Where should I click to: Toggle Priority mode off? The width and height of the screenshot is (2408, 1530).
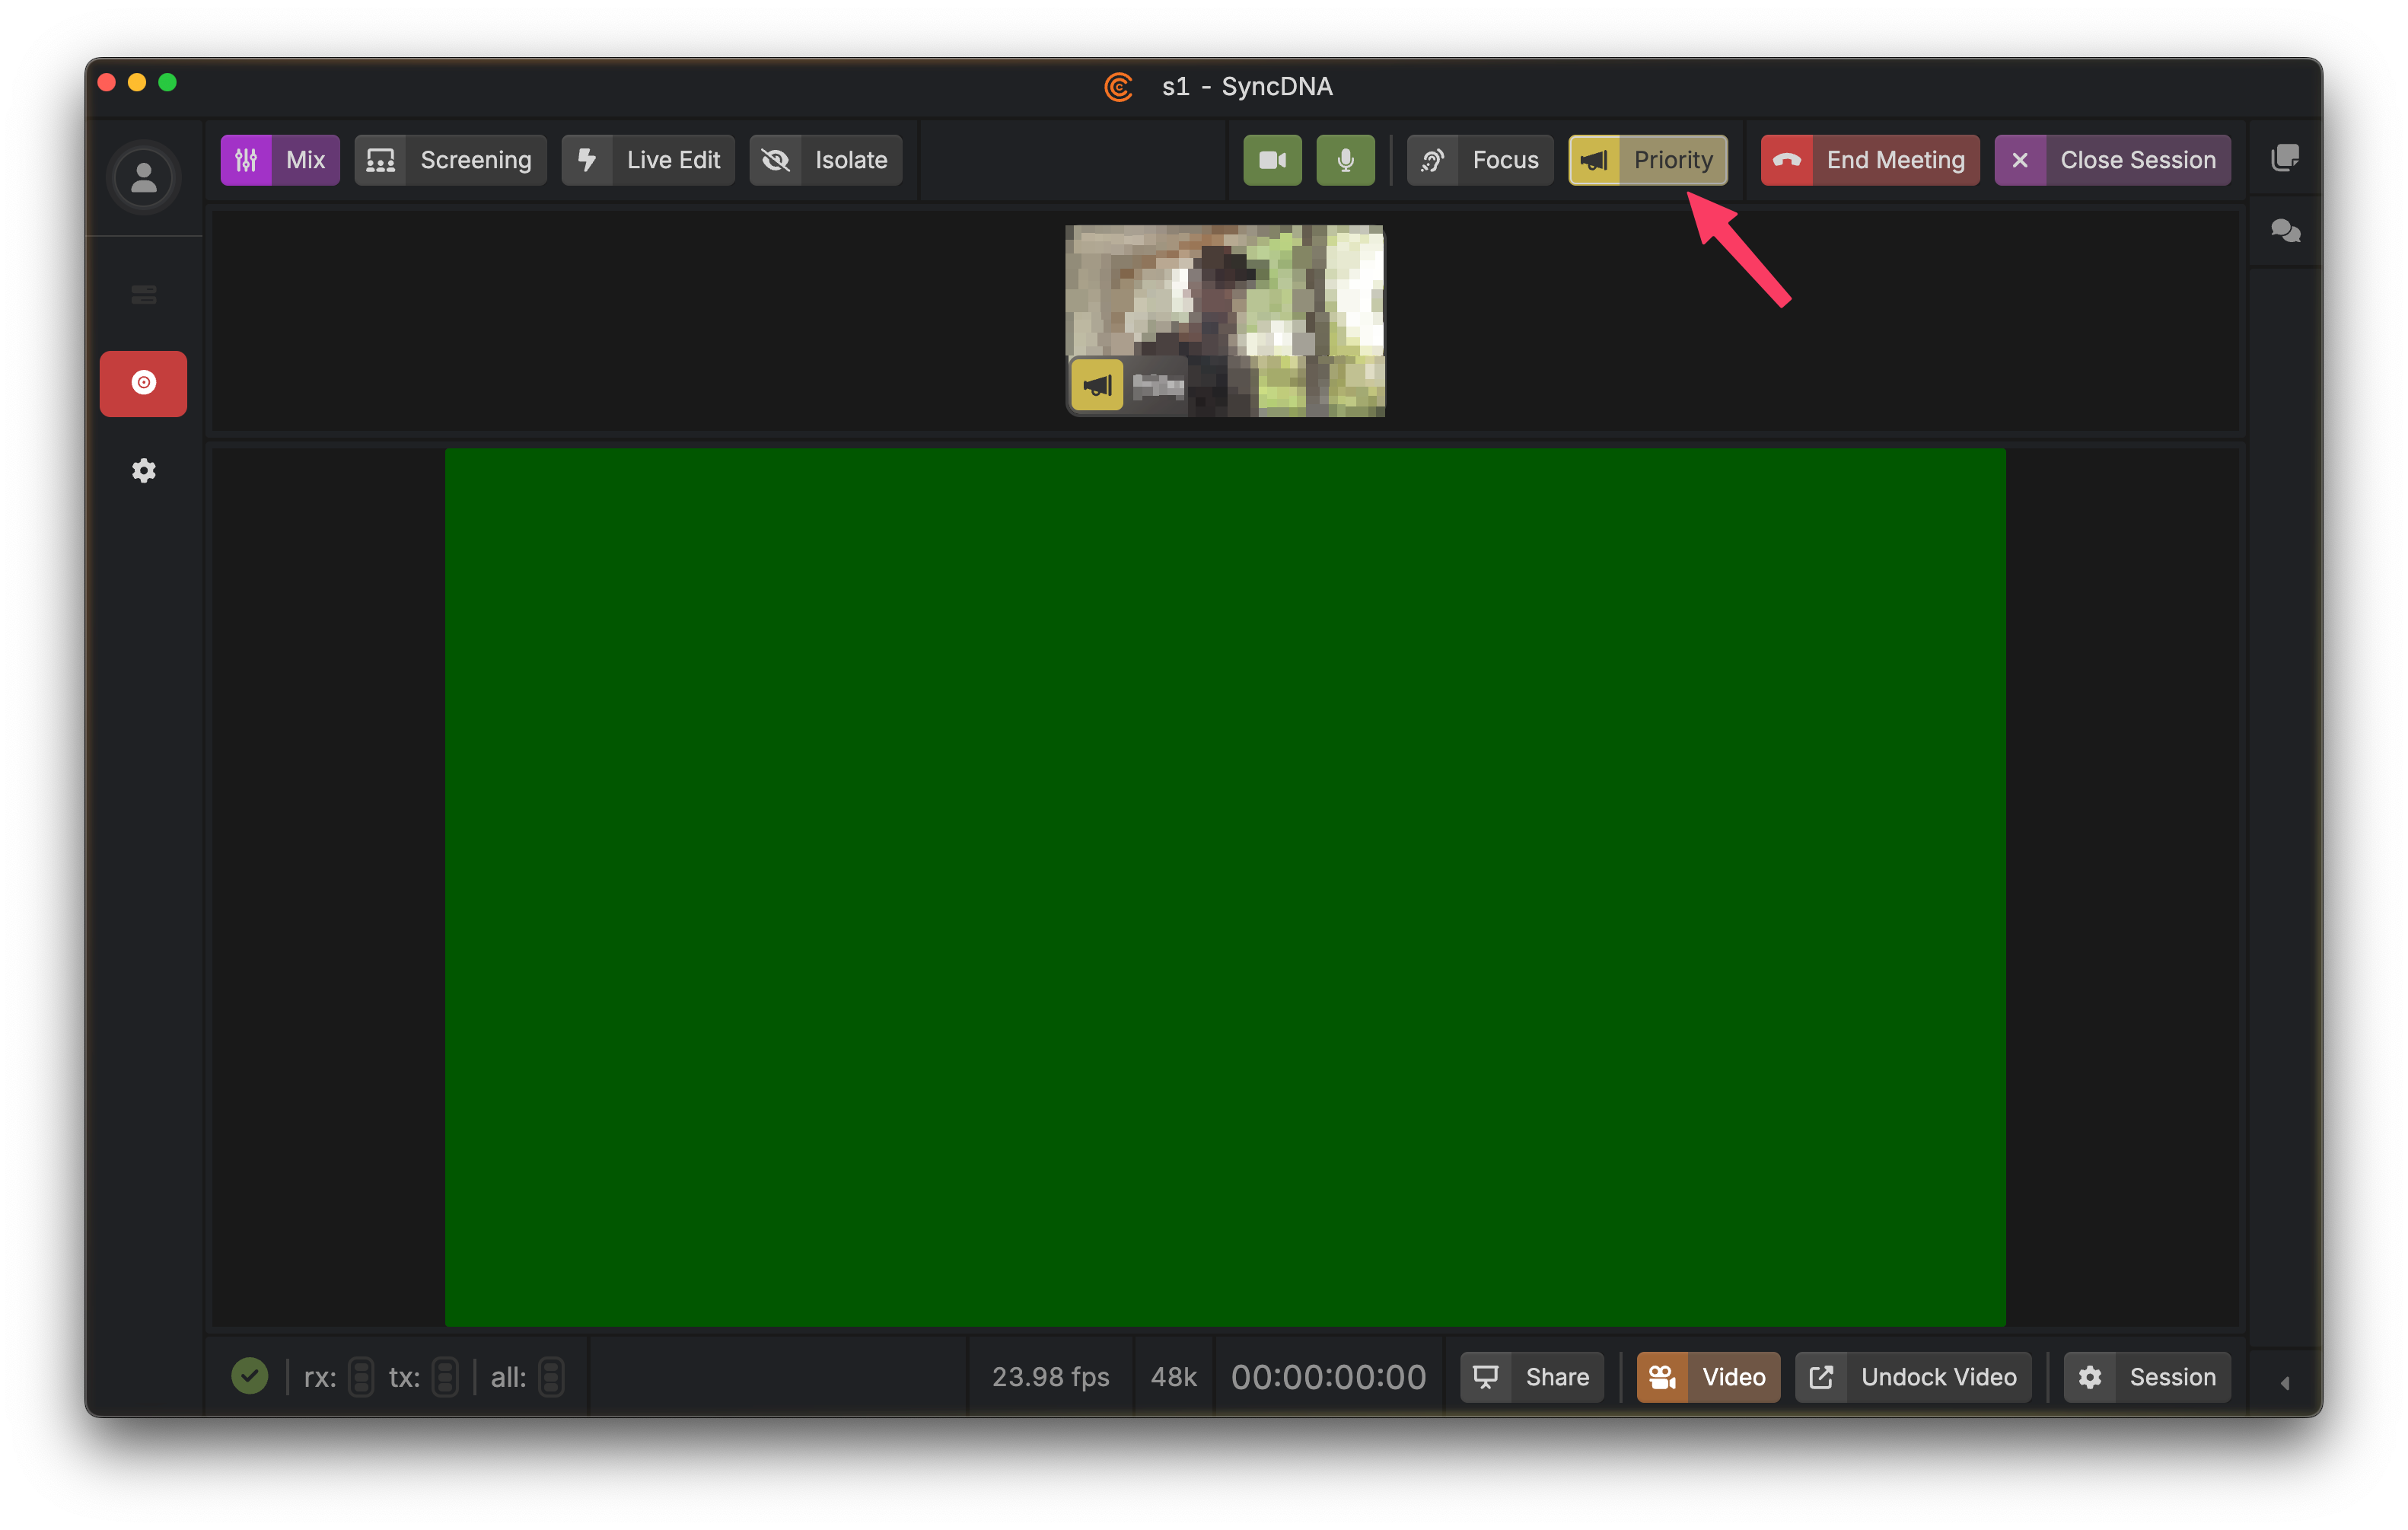1647,160
